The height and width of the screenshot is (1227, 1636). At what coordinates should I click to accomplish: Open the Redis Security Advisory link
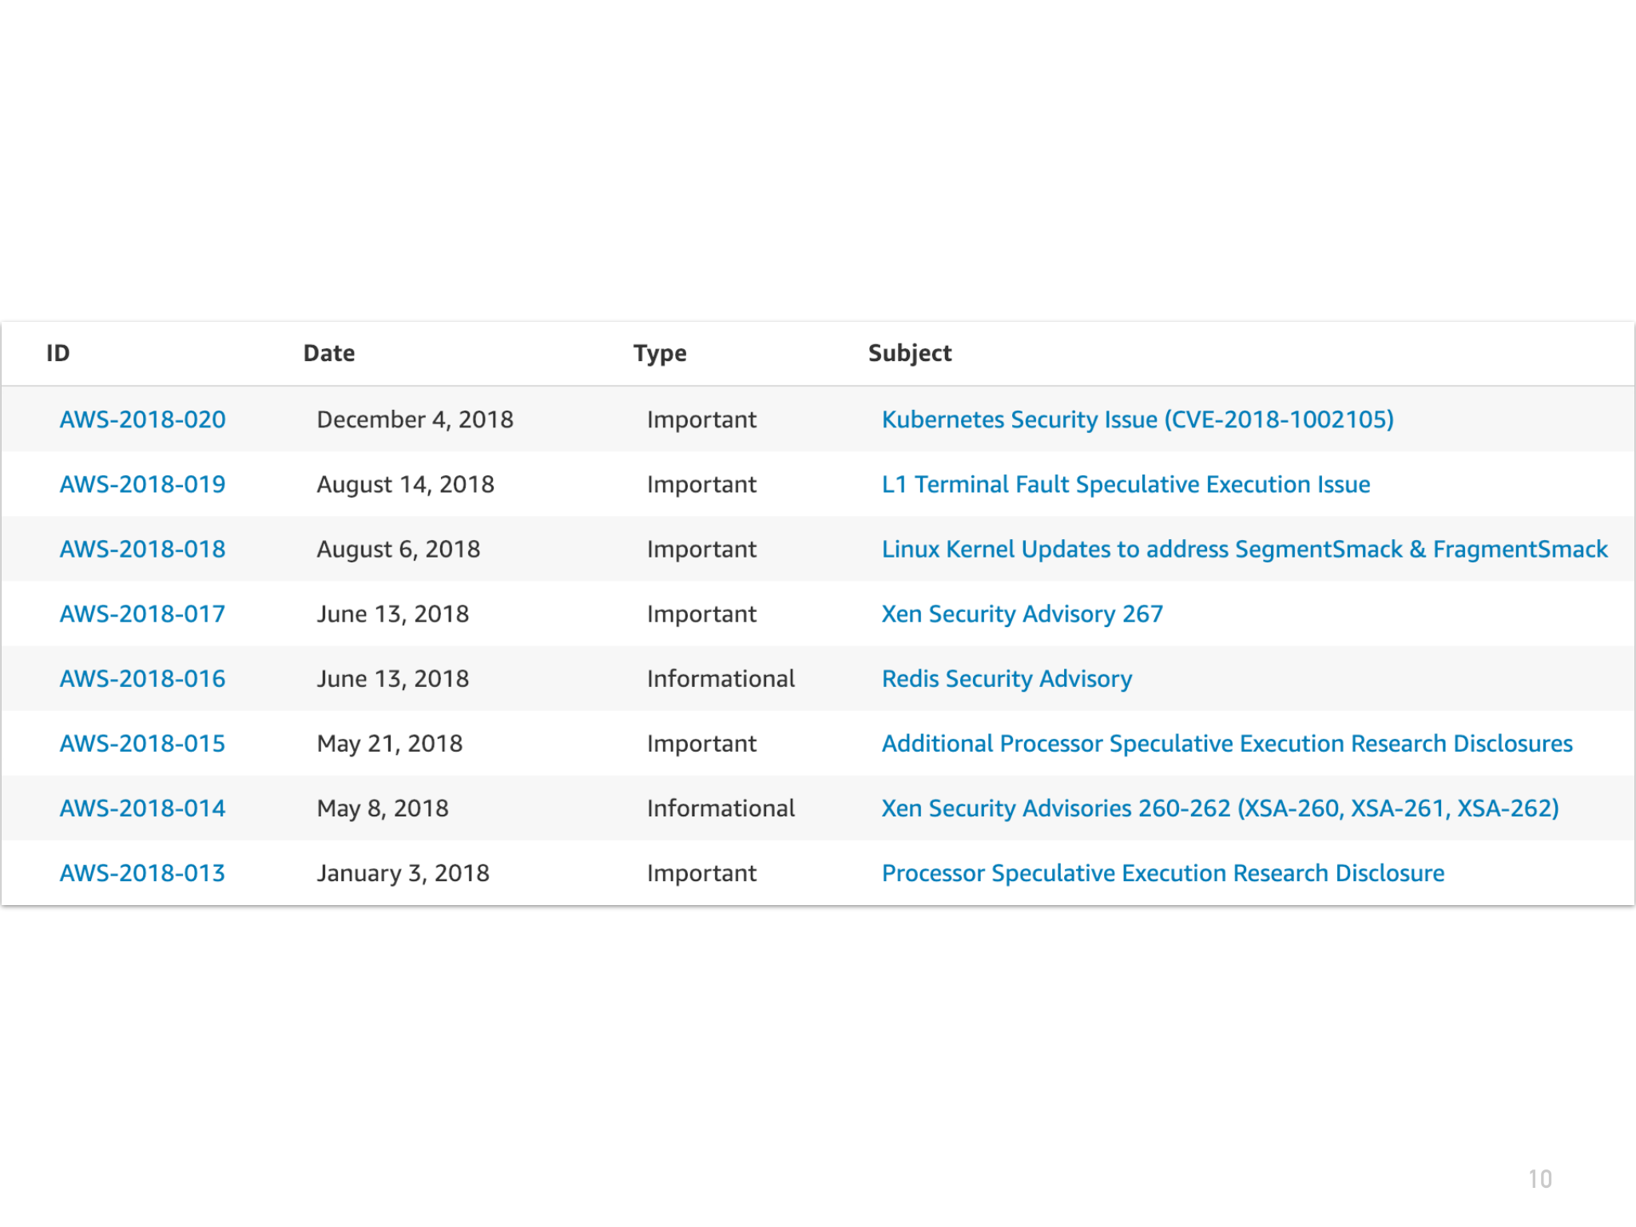coord(1007,678)
